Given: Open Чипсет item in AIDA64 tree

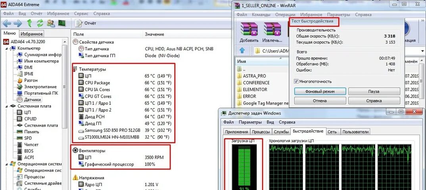Looking at the screenshot, I should (28, 144).
